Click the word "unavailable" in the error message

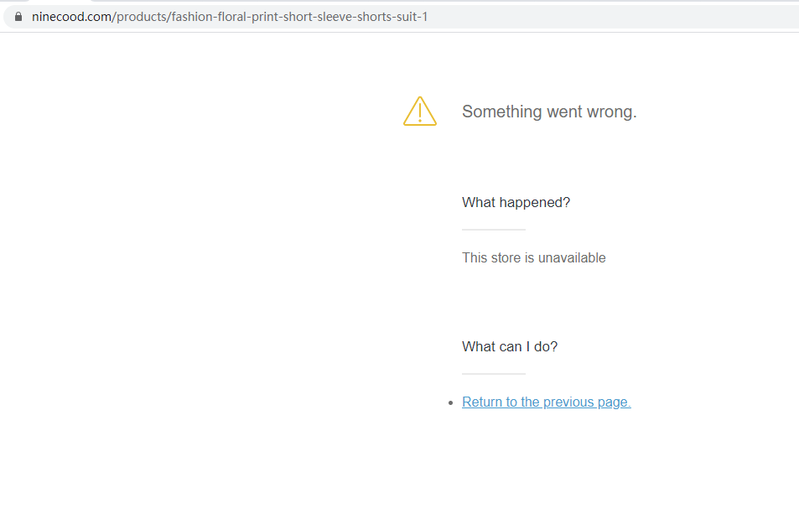coord(572,257)
